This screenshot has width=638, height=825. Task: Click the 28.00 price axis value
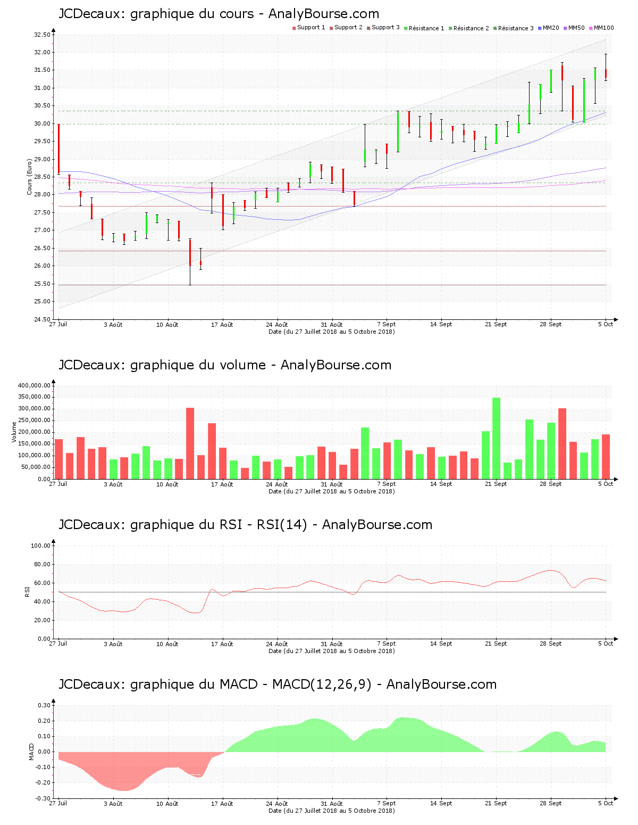coord(42,195)
